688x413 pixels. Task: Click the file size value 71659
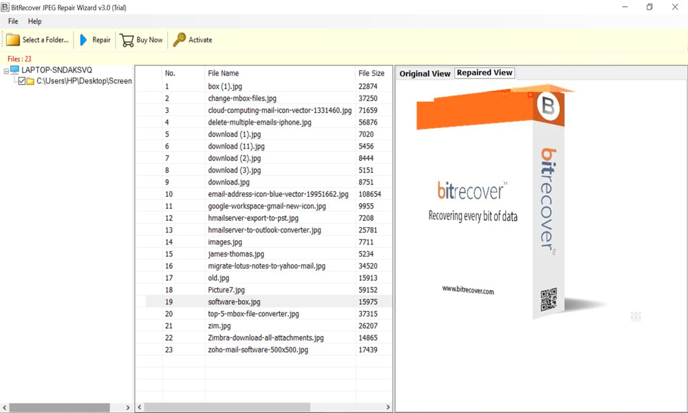point(367,110)
